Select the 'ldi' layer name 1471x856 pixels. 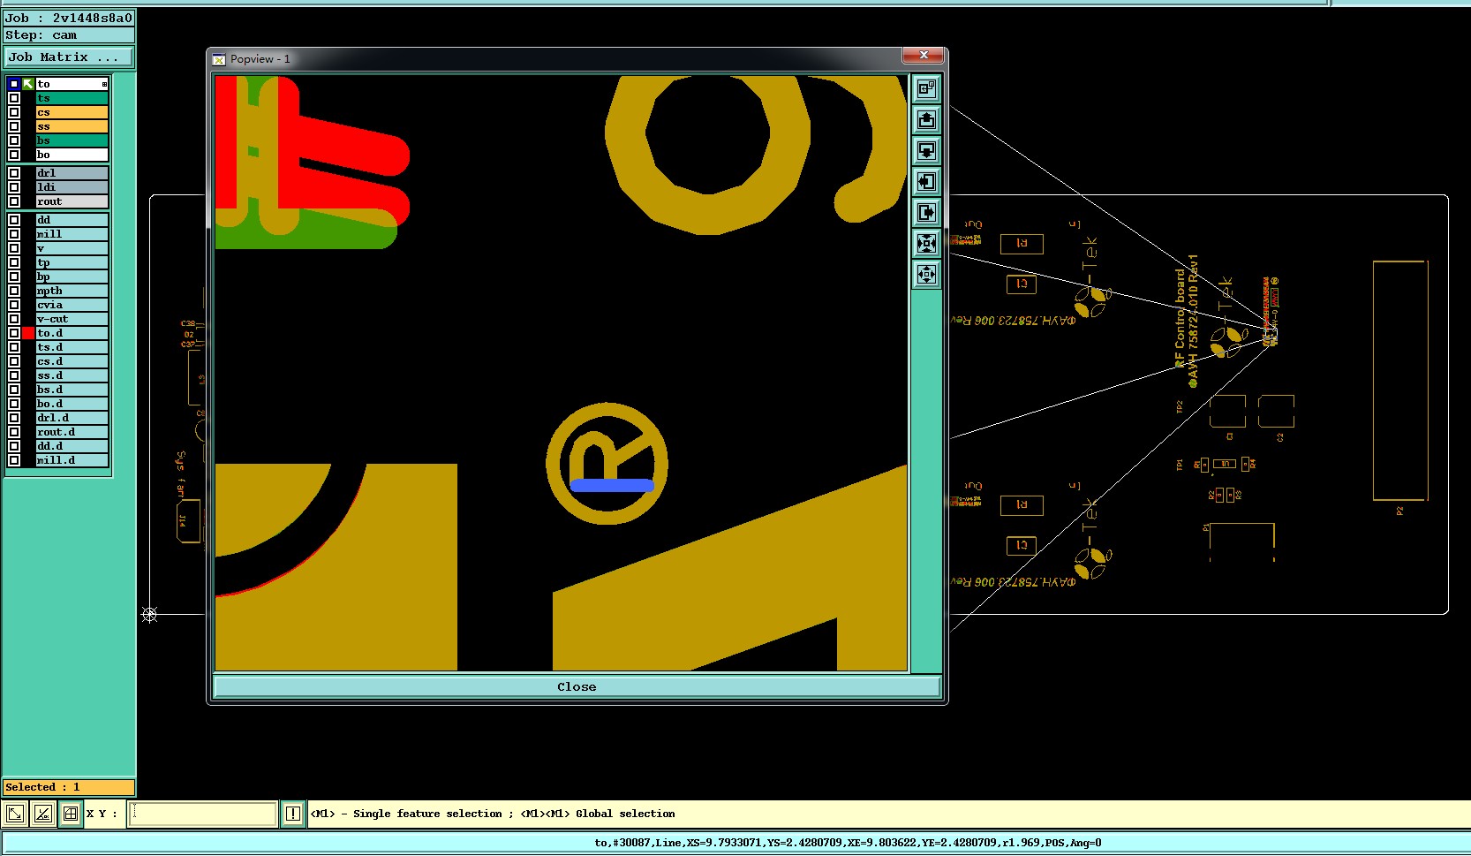coord(72,187)
